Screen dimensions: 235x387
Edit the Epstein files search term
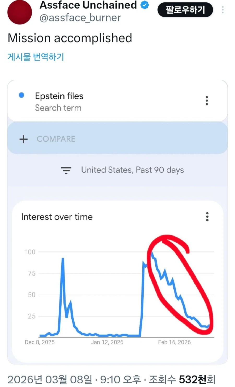pyautogui.click(x=59, y=96)
